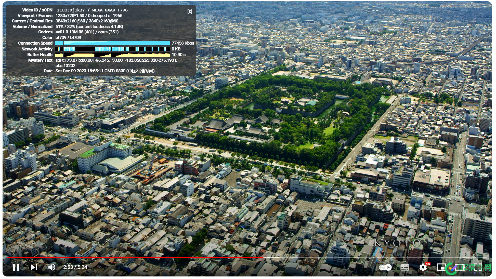Image resolution: width=496 pixels, height=279 pixels.
Task: Close the stats for nerds panel
Action: (x=190, y=11)
